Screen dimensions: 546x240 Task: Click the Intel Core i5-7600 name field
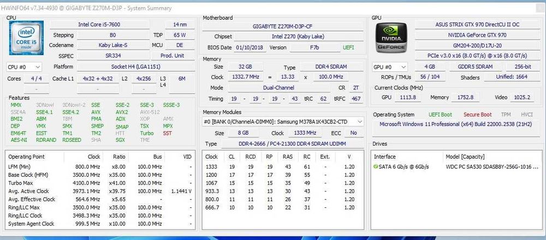pyautogui.click(x=99, y=25)
